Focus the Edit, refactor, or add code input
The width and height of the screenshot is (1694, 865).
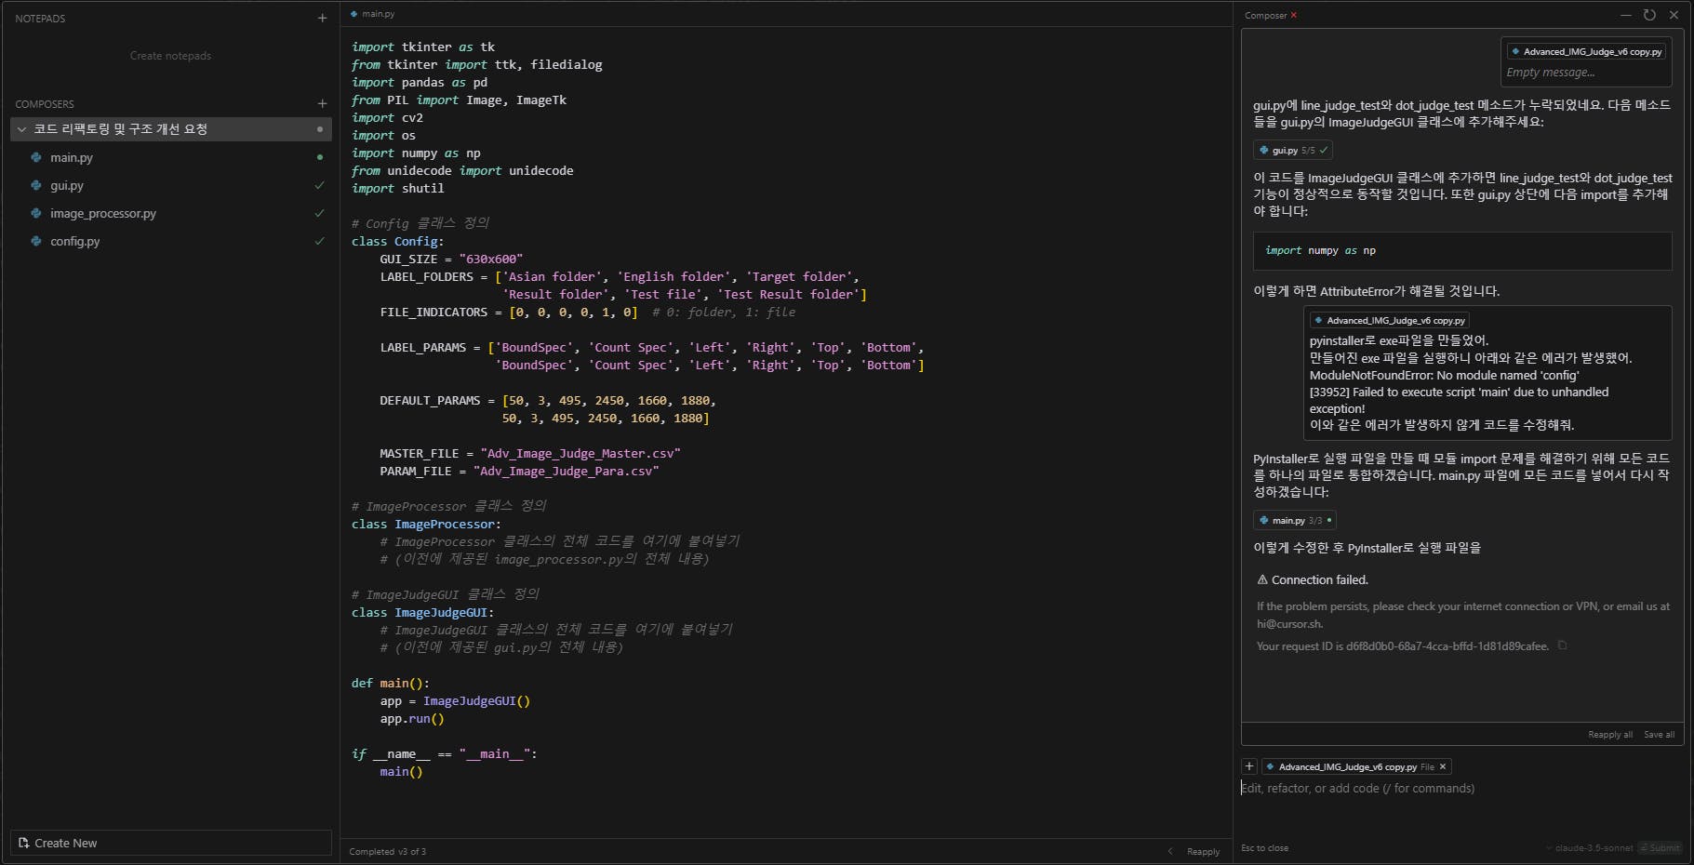(x=1462, y=788)
